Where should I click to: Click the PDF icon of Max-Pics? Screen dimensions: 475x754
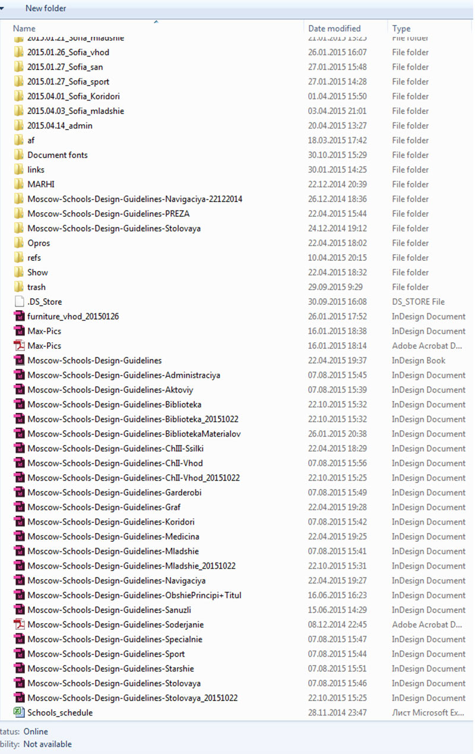click(19, 346)
